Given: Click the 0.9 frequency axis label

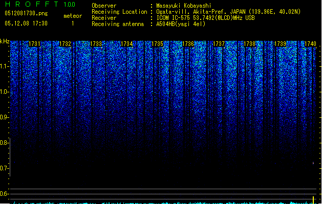Looking at the screenshot, I should point(5,117).
